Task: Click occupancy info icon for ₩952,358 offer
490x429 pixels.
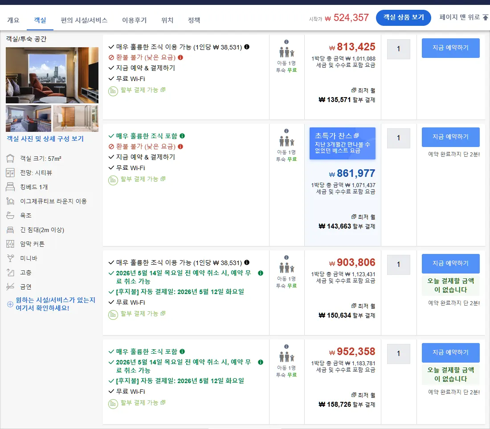Action: (x=286, y=347)
